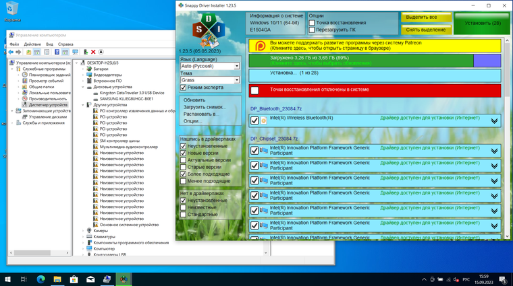Open the Recycle Bin desktop icon

tap(12, 11)
